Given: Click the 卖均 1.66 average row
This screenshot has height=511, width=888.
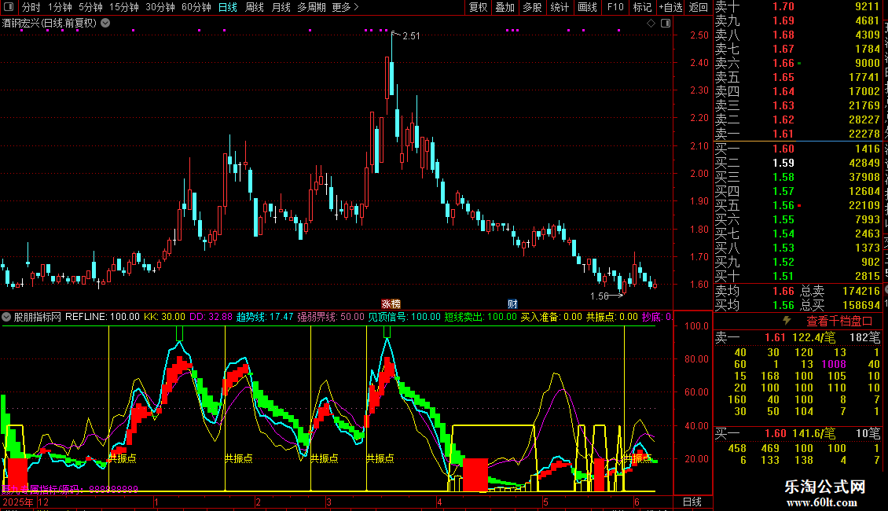Looking at the screenshot, I should pyautogui.click(x=755, y=291).
